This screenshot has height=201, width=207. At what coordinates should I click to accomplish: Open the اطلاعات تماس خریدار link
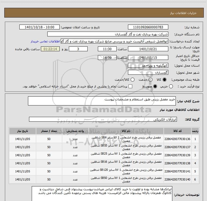point(45,41)
